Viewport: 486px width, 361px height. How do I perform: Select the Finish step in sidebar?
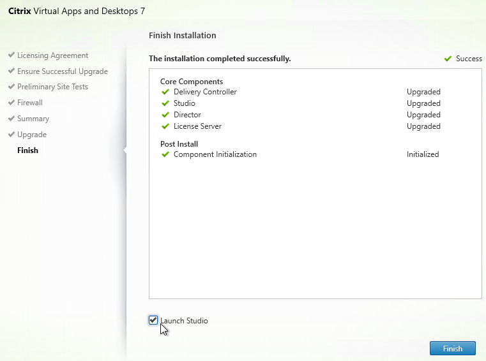(28, 151)
